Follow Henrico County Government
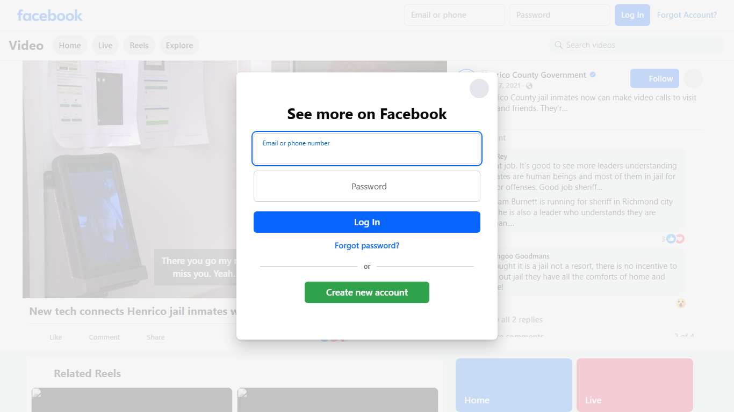This screenshot has width=734, height=412. point(654,78)
